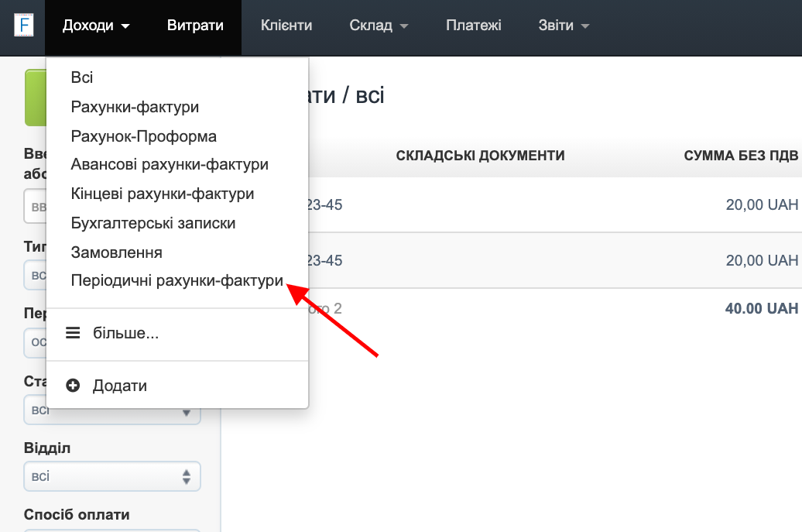The height and width of the screenshot is (532, 802).
Task: Click the chevron beside Звіти
Action: point(585,25)
